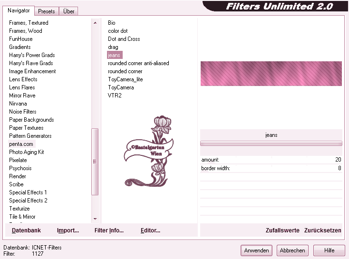This screenshot has width=349, height=259.
Task: Adjust the amount slider
Action: [271, 160]
